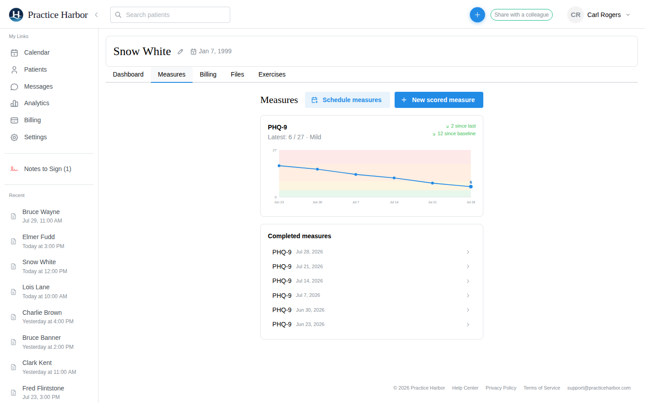Open Notes to Sign (1)
The image size is (645, 403).
[x=49, y=169]
